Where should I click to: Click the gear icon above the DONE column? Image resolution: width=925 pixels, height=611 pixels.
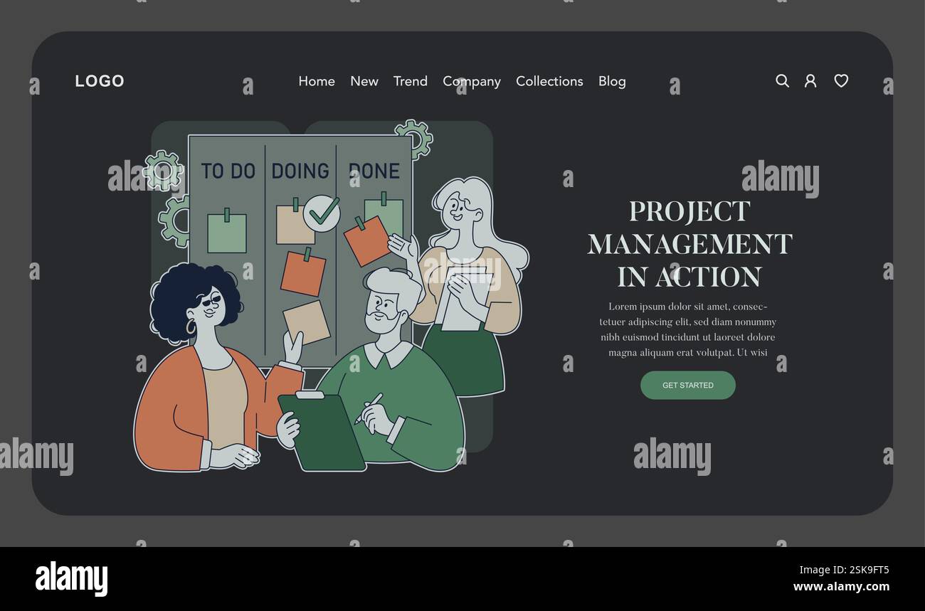click(x=413, y=139)
